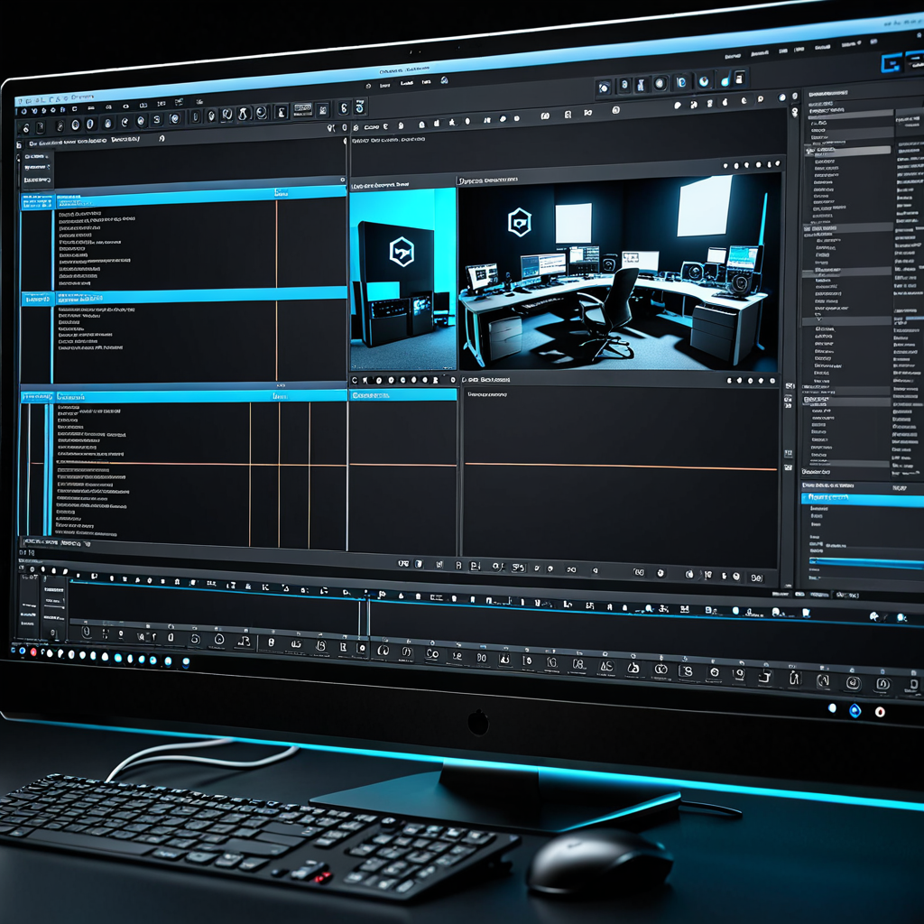Viewport: 924px width, 924px height.
Task: Click the blue G logo icon in top-right corner
Action: click(892, 64)
